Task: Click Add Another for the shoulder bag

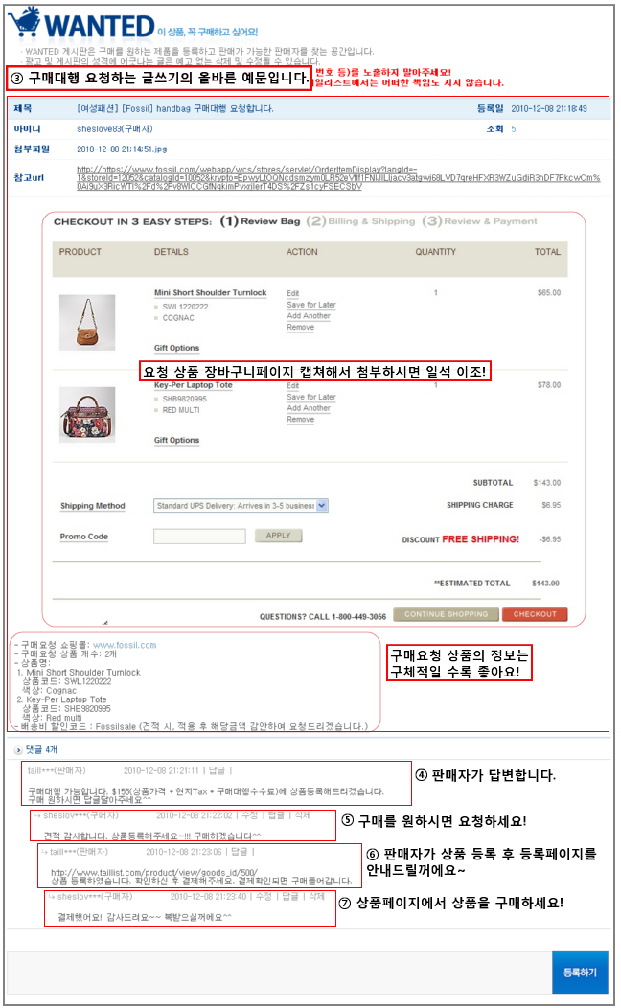Action: (x=309, y=316)
